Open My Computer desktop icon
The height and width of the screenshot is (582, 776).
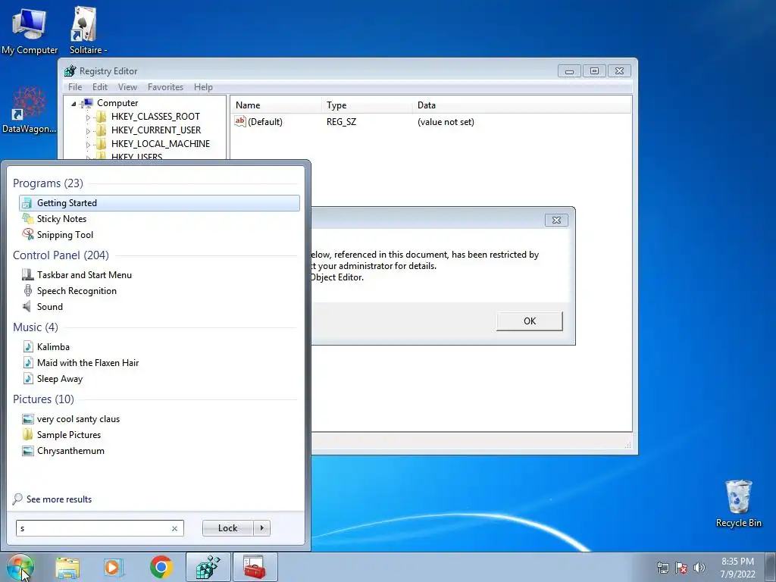[30, 30]
